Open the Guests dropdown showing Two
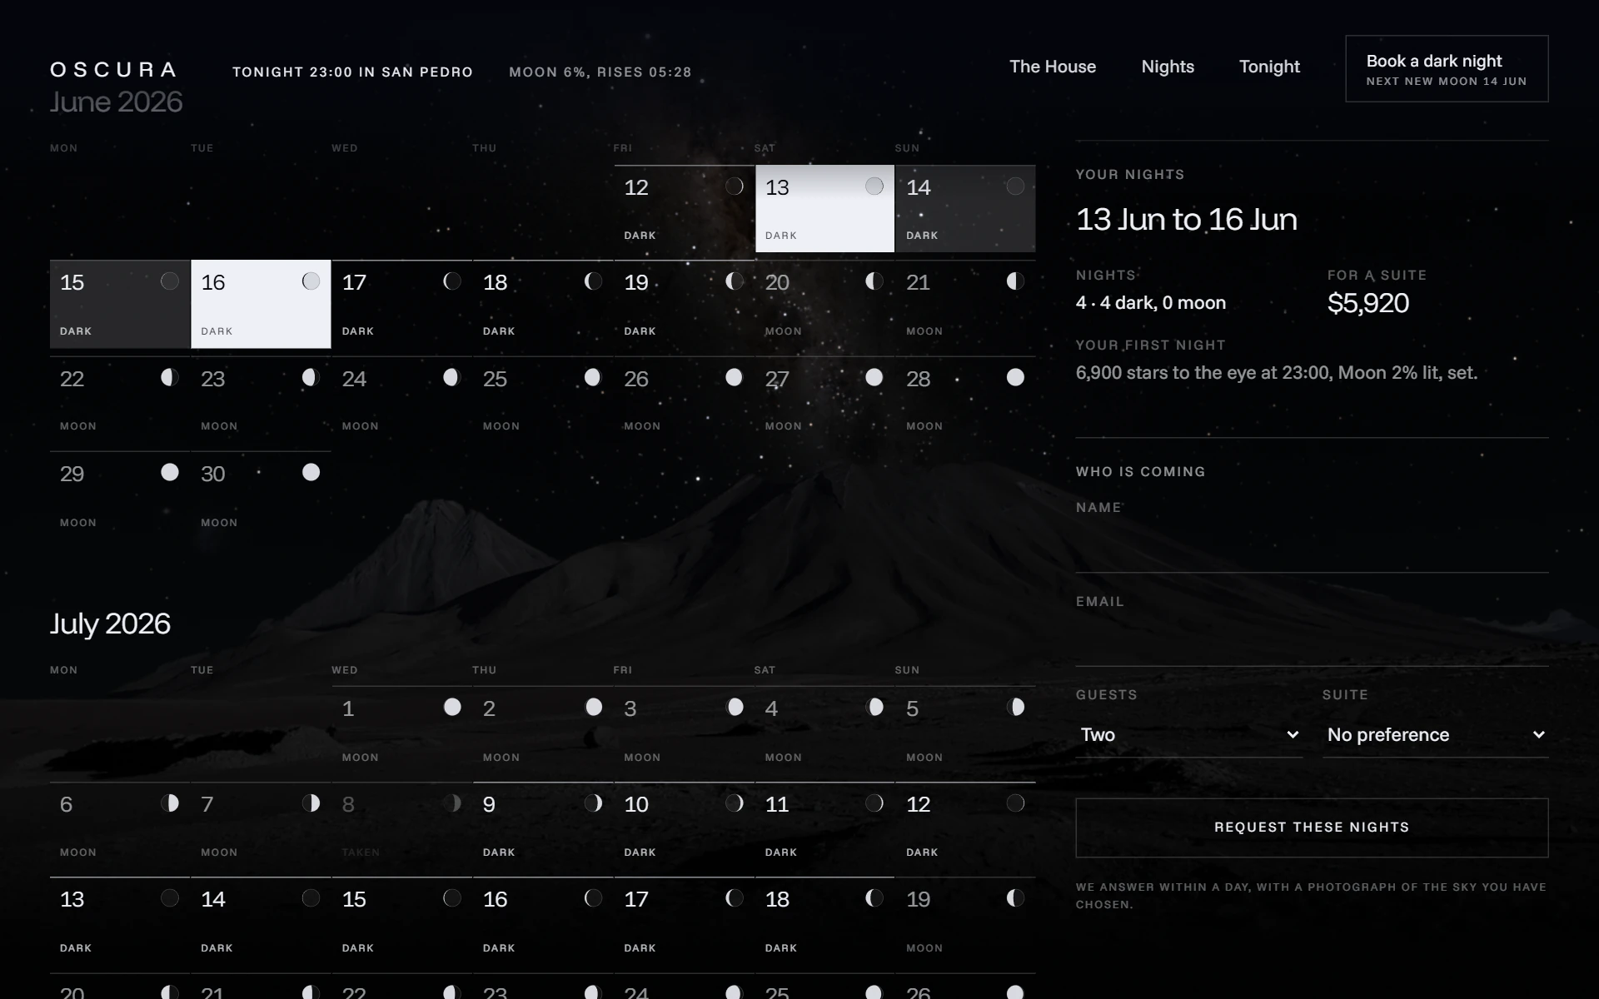 1189,735
